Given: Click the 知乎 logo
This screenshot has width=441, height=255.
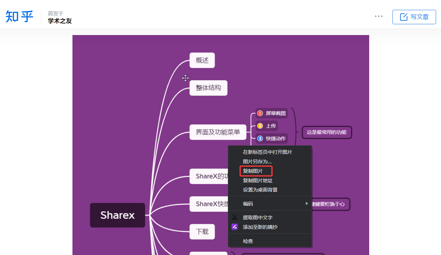Looking at the screenshot, I should tap(19, 16).
